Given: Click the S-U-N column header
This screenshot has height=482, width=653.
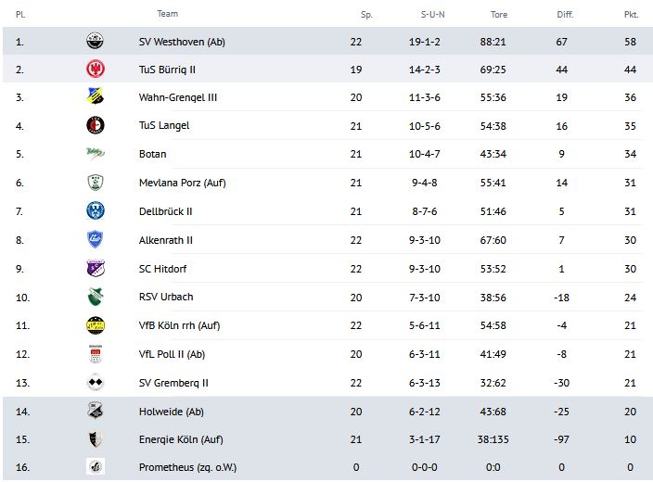Looking at the screenshot, I should tap(433, 15).
